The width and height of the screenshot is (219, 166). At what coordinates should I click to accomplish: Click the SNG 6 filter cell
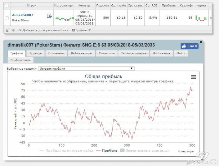click(84, 18)
